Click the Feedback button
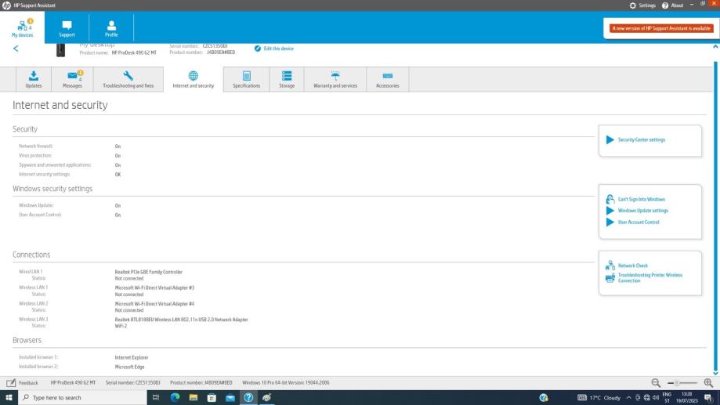The image size is (720, 405). coord(23,382)
